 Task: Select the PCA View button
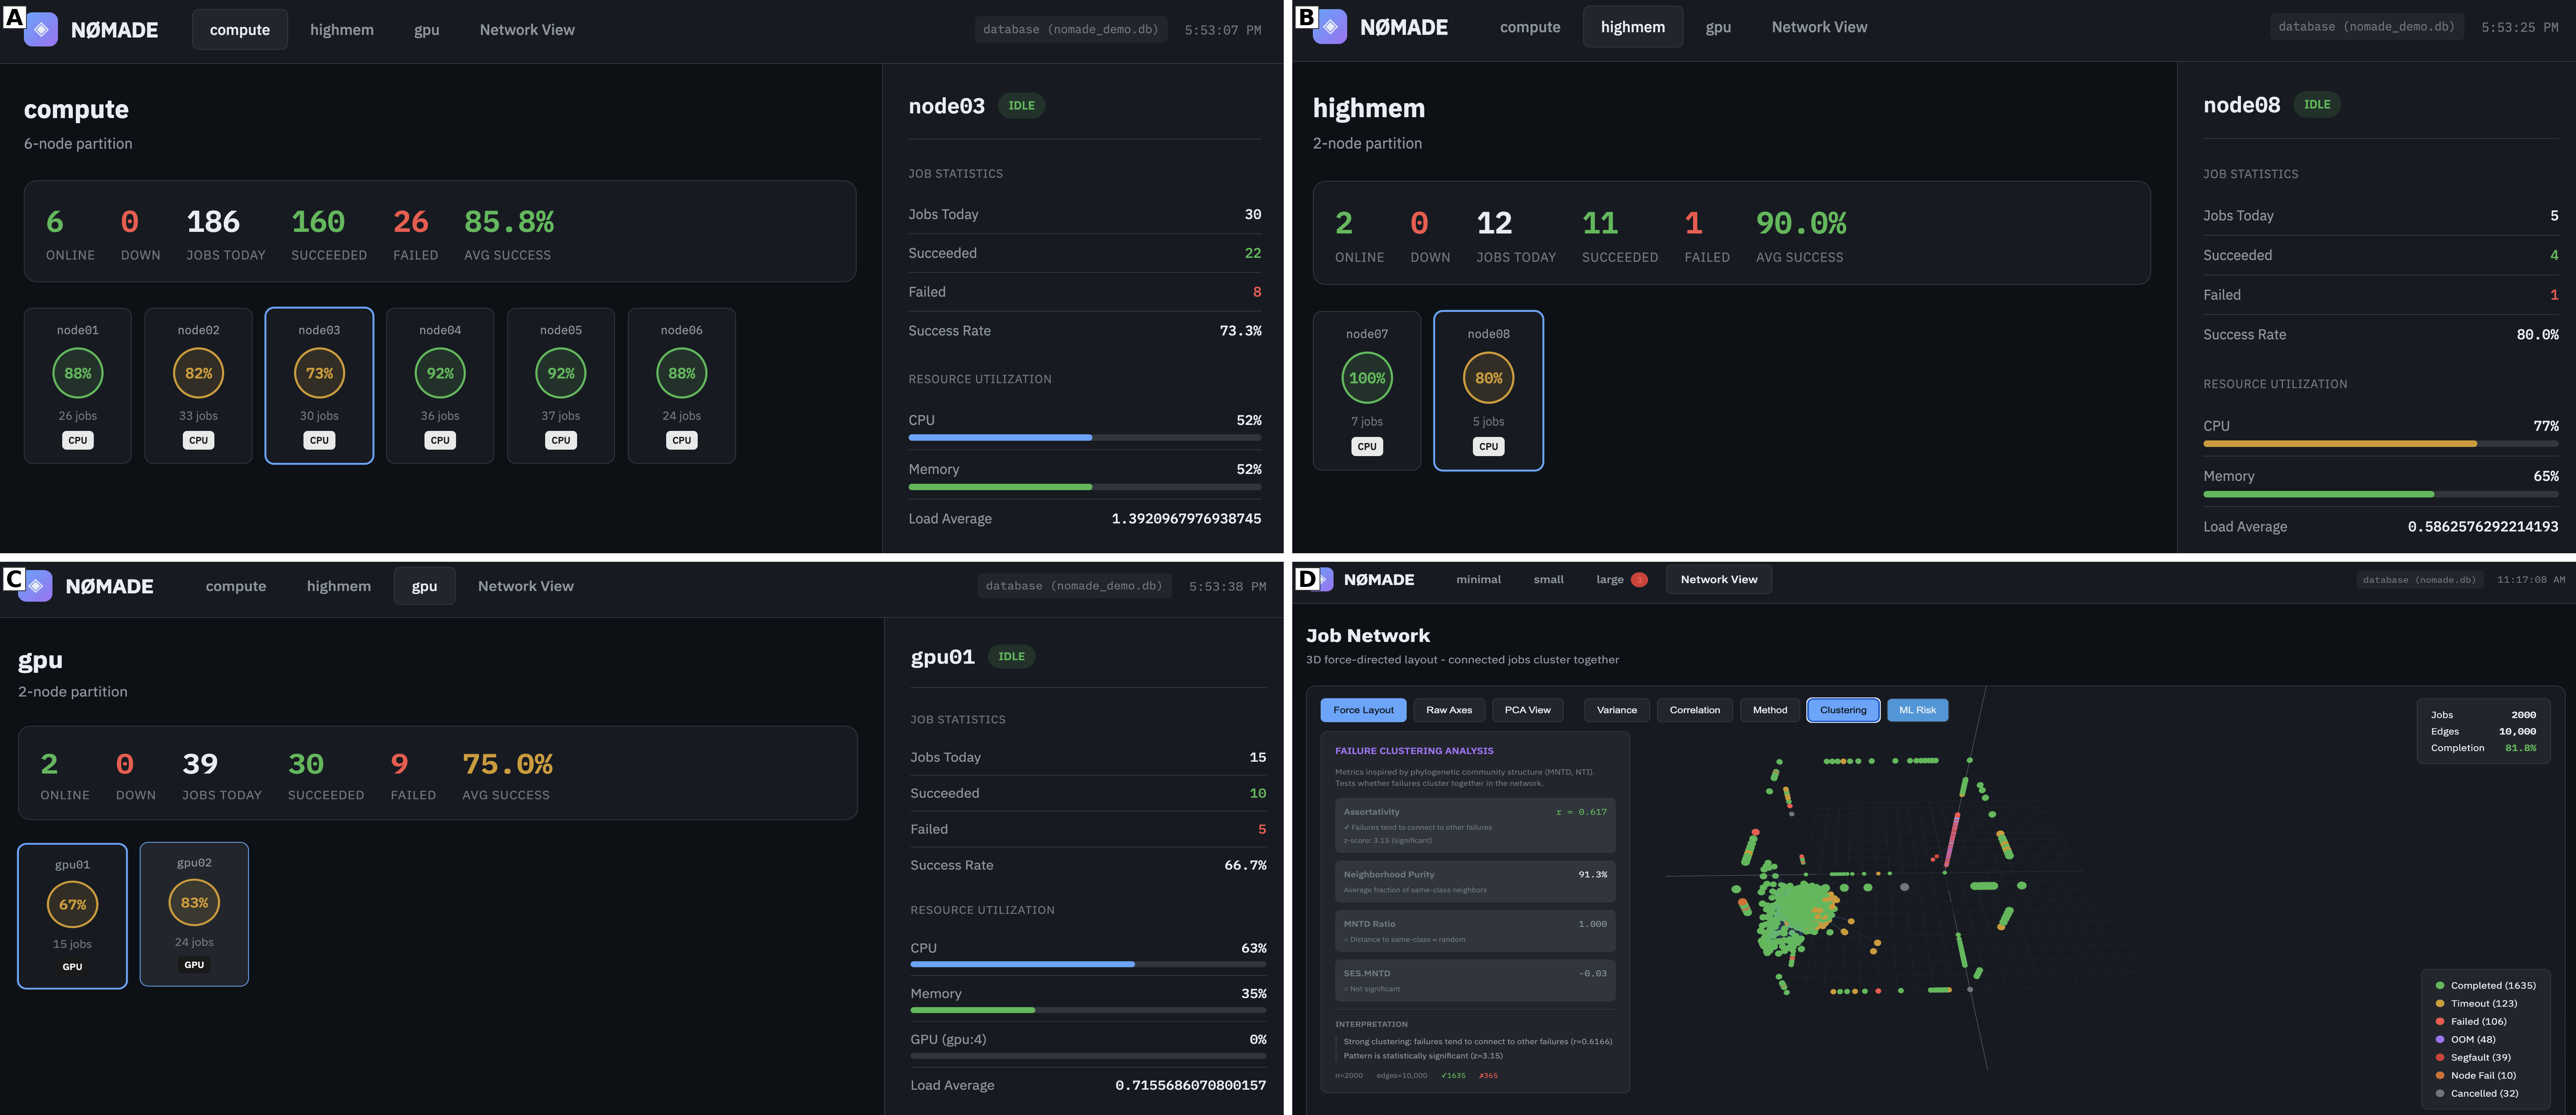click(x=1527, y=710)
